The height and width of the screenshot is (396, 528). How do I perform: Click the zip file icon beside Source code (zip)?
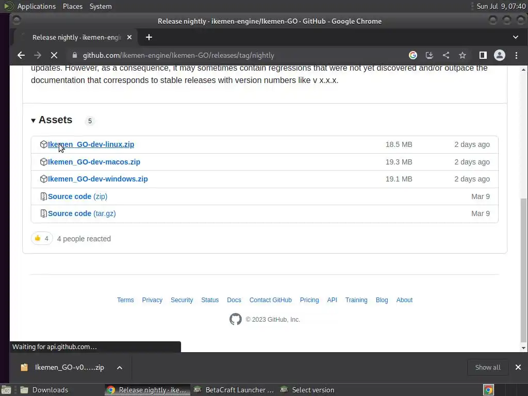(43, 196)
